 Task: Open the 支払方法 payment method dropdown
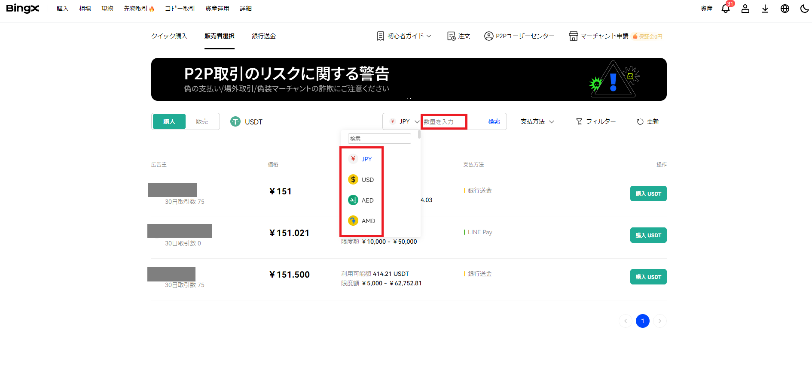pyautogui.click(x=537, y=121)
